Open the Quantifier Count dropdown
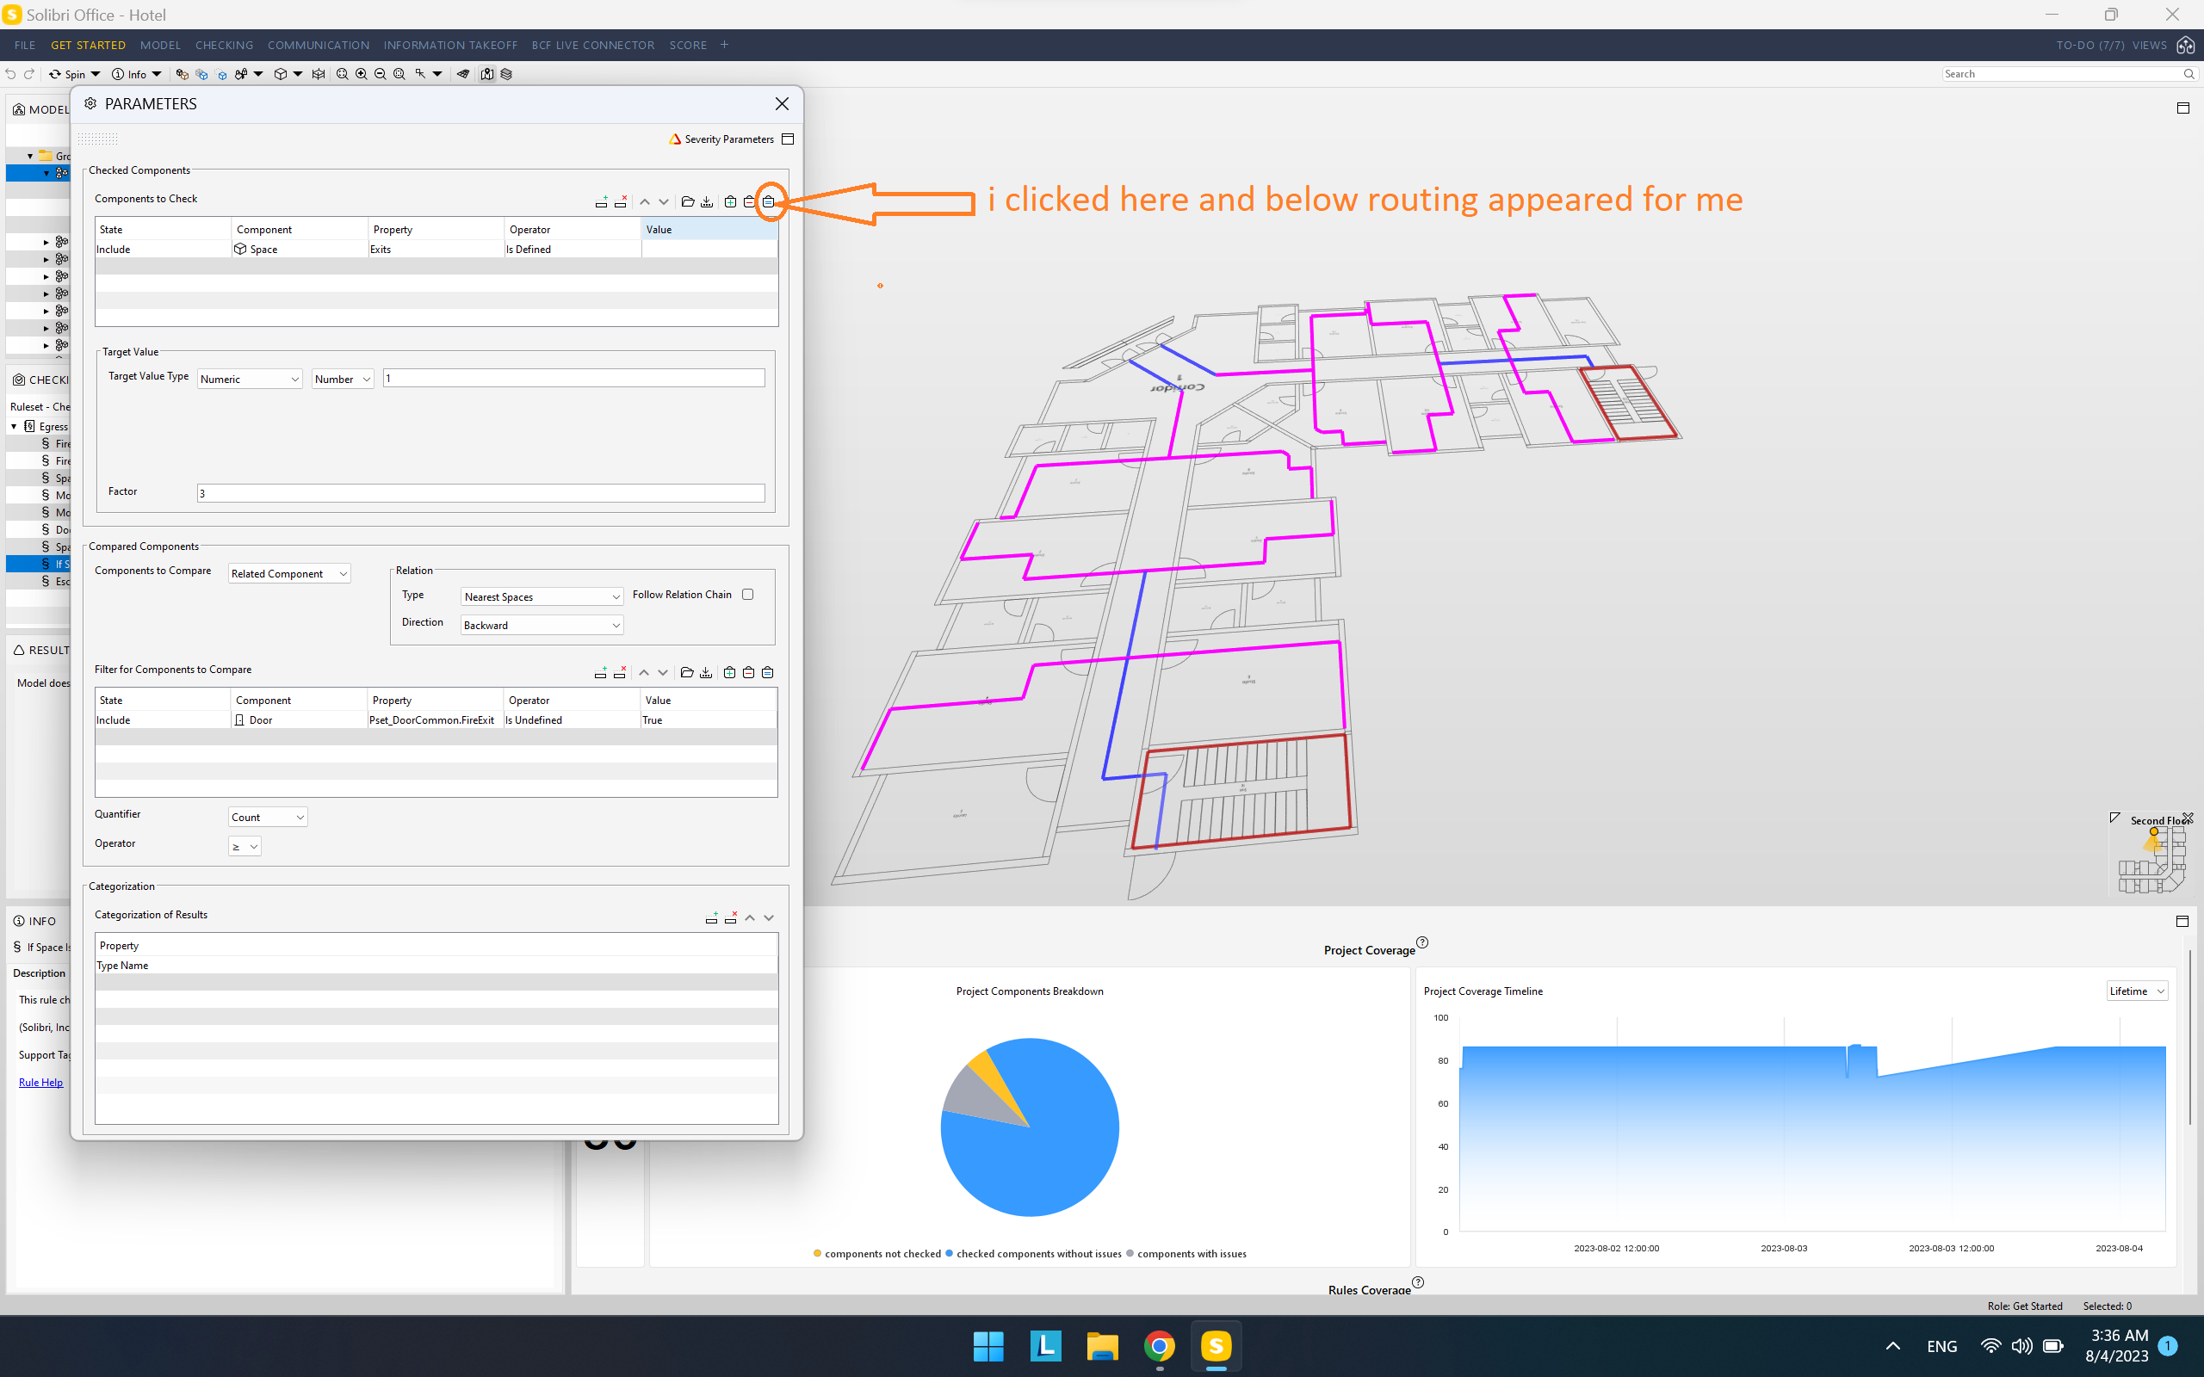Screen dimensions: 2204x1377 coord(268,817)
